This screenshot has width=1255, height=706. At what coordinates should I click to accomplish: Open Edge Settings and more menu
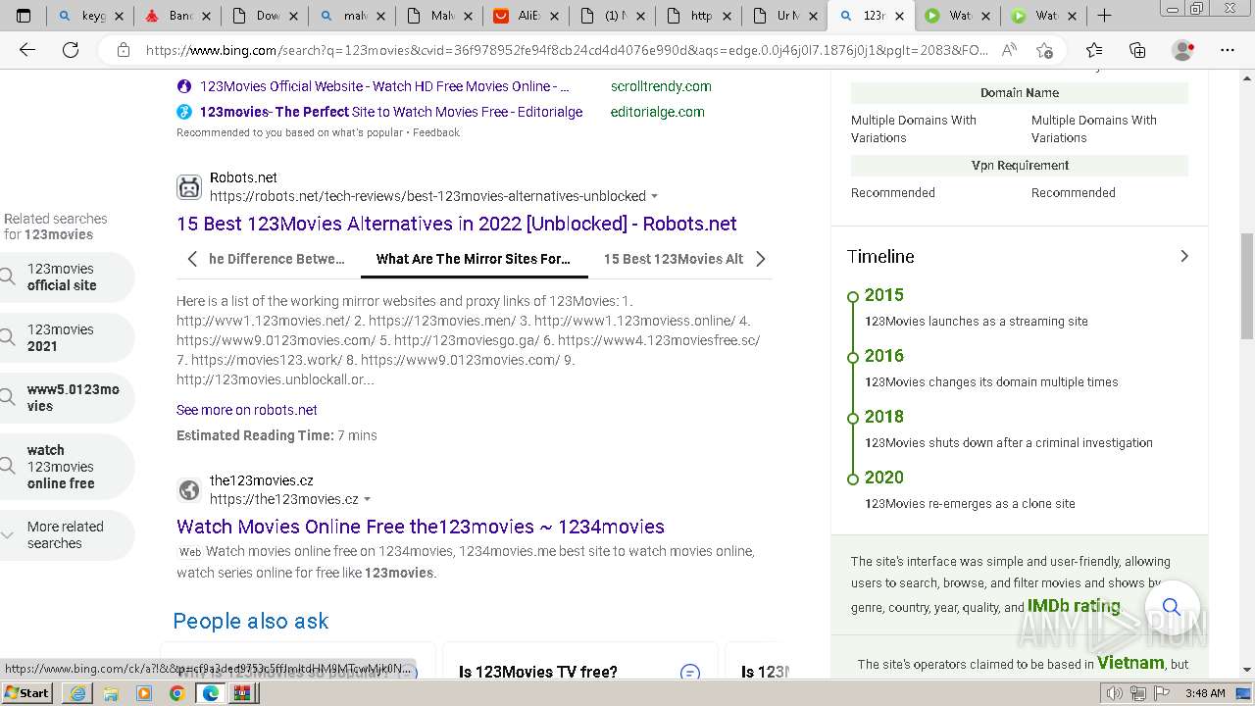point(1228,50)
